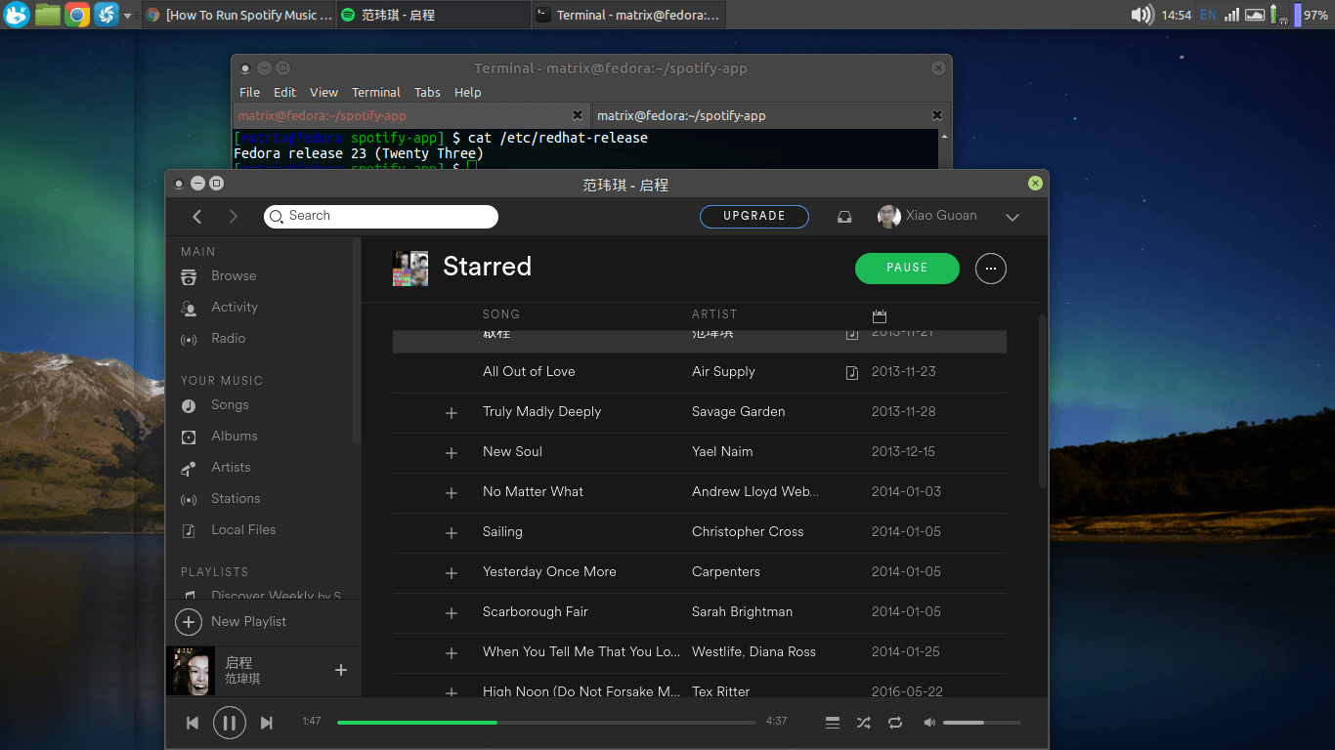Click the UPGRADE button
Image resolution: width=1335 pixels, height=750 pixels.
[754, 217]
